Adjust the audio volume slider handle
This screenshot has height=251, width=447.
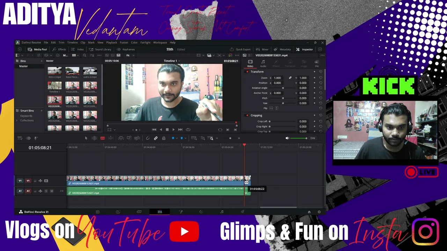pyautogui.click(x=306, y=138)
